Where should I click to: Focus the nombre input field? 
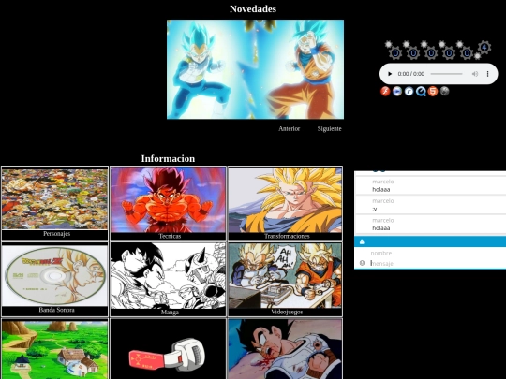coord(438,253)
